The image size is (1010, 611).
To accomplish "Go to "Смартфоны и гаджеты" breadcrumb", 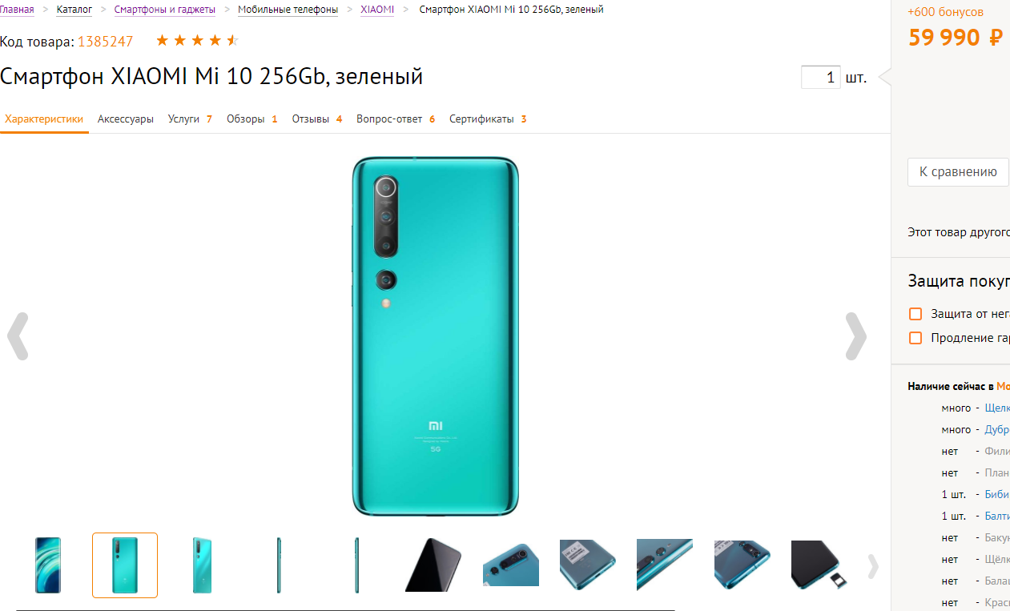I will pyautogui.click(x=165, y=10).
